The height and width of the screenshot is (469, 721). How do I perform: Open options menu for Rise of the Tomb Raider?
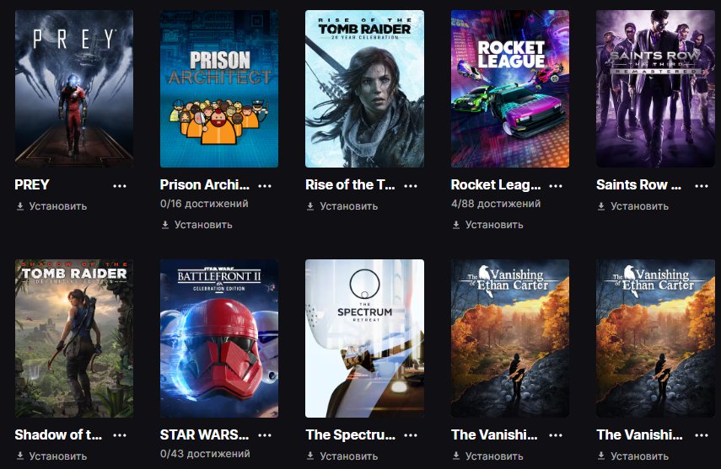point(411,186)
